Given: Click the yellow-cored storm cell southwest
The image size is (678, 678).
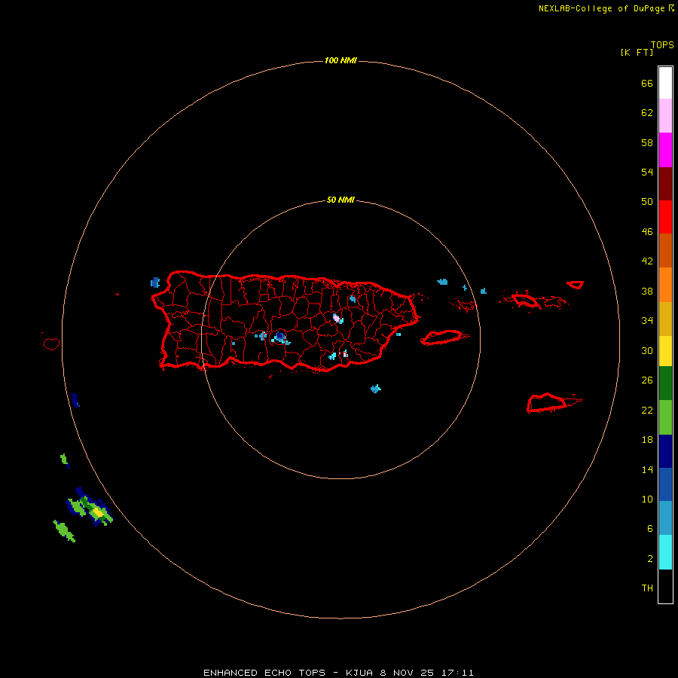Looking at the screenshot, I should point(98,513).
